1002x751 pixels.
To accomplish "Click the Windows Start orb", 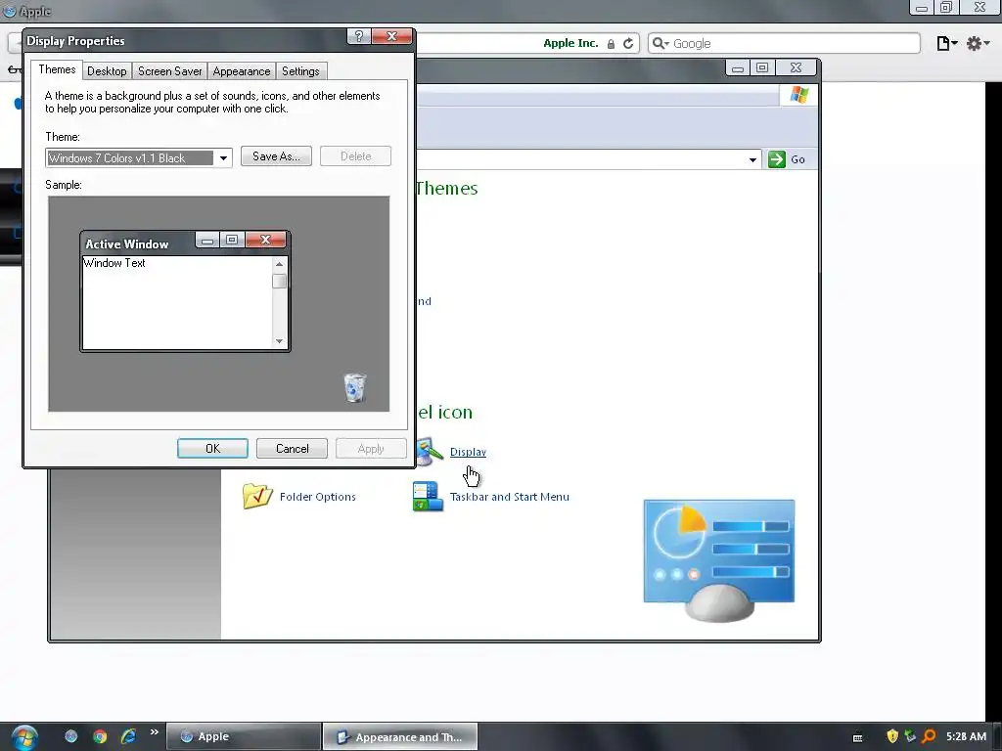I will (x=23, y=737).
